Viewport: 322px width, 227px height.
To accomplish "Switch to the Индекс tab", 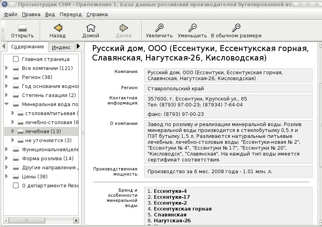I will 61,48.
